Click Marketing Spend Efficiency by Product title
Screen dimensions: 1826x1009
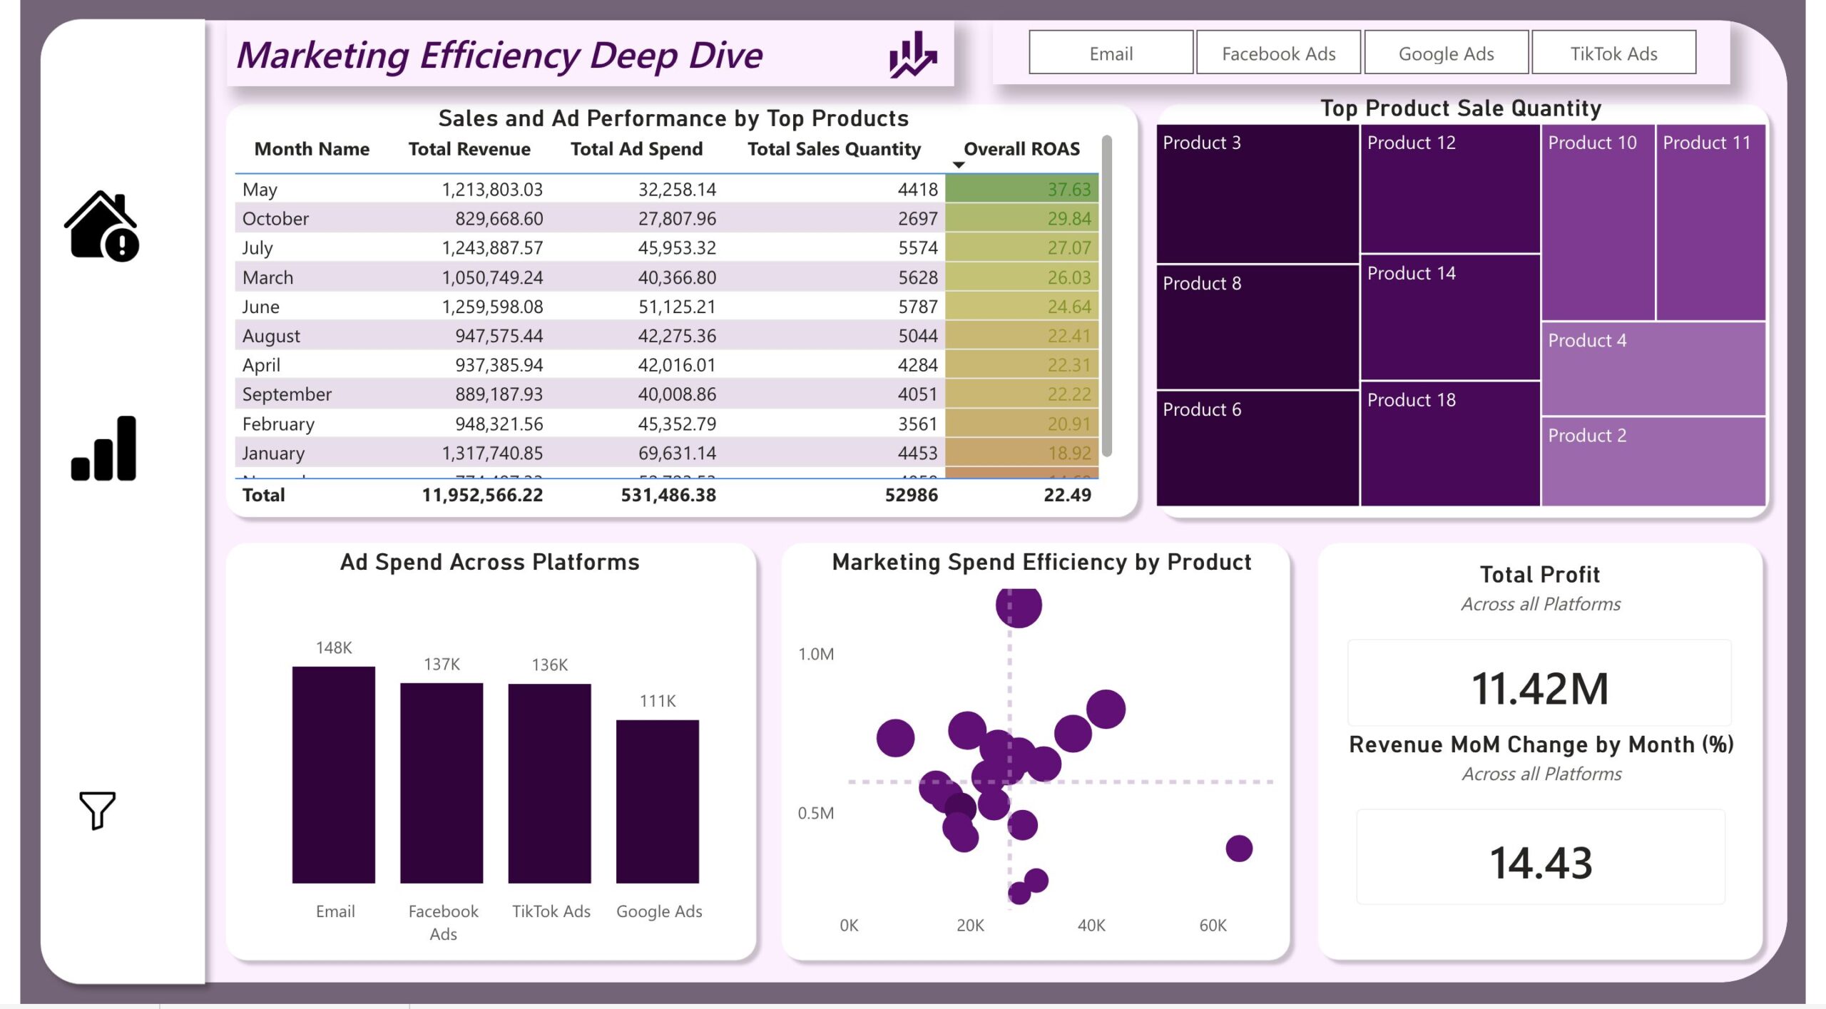[x=1041, y=562]
